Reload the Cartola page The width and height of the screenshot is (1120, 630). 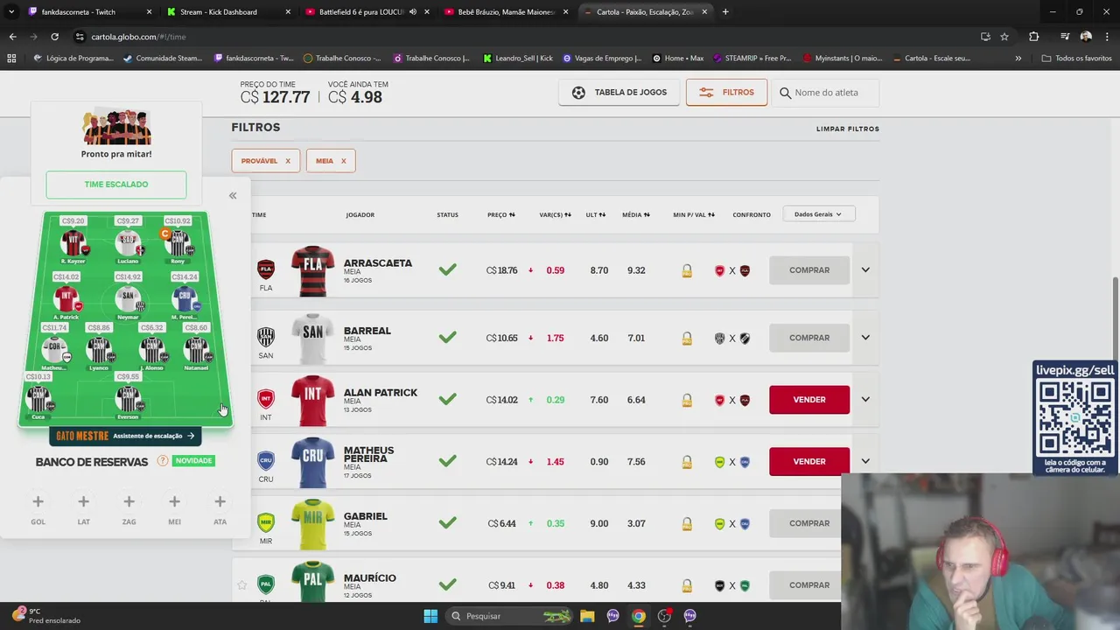pyautogui.click(x=54, y=37)
